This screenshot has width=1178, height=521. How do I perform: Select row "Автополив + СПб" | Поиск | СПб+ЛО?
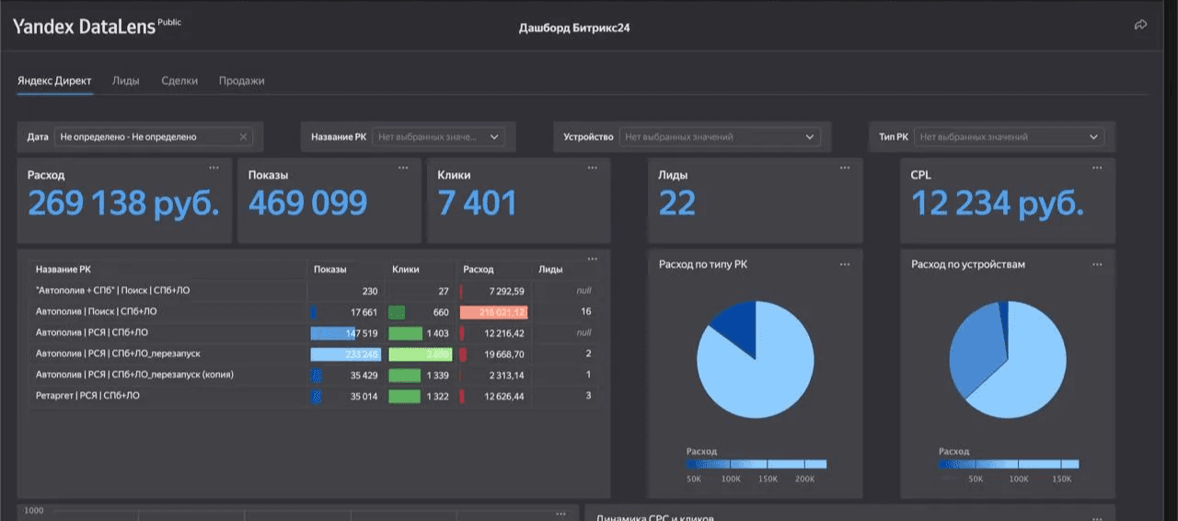pos(313,291)
